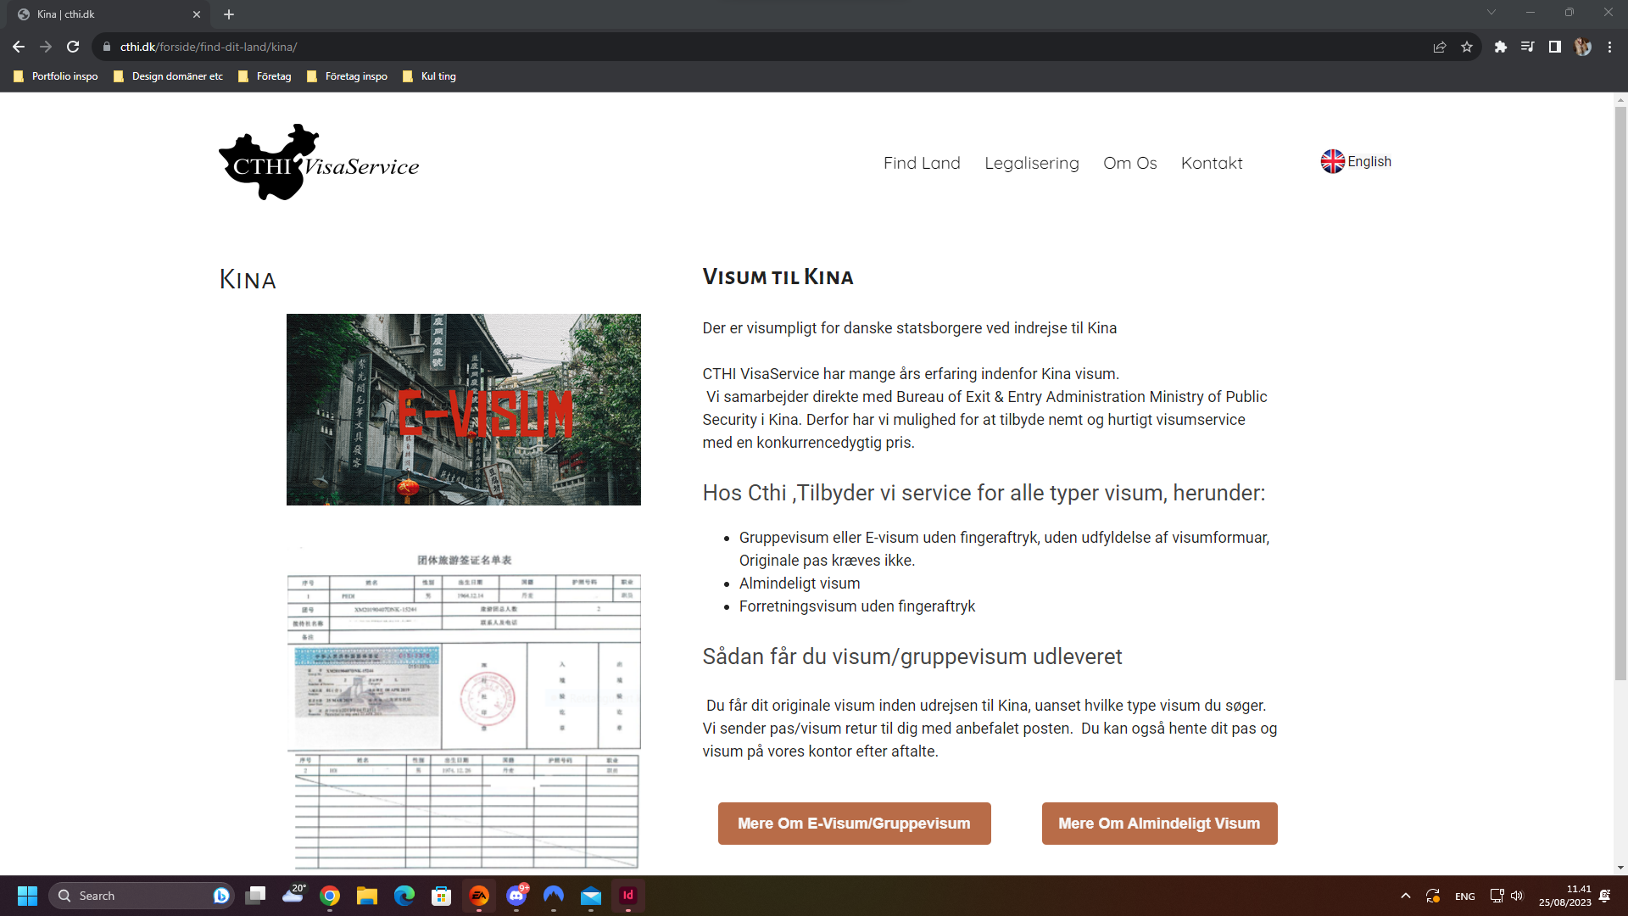Click the Almindeligt visum list item

(800, 584)
